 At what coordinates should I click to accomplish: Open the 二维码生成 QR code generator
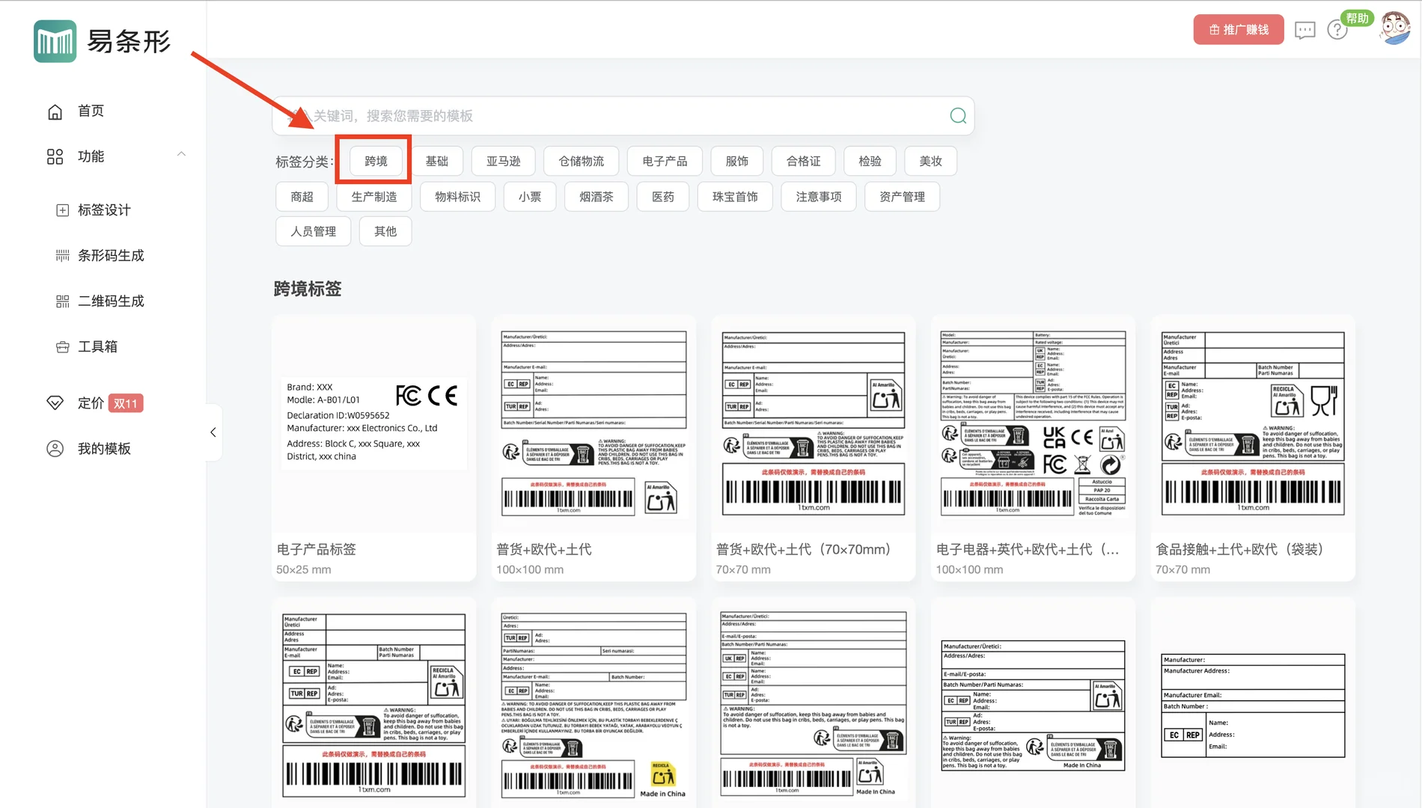[109, 301]
